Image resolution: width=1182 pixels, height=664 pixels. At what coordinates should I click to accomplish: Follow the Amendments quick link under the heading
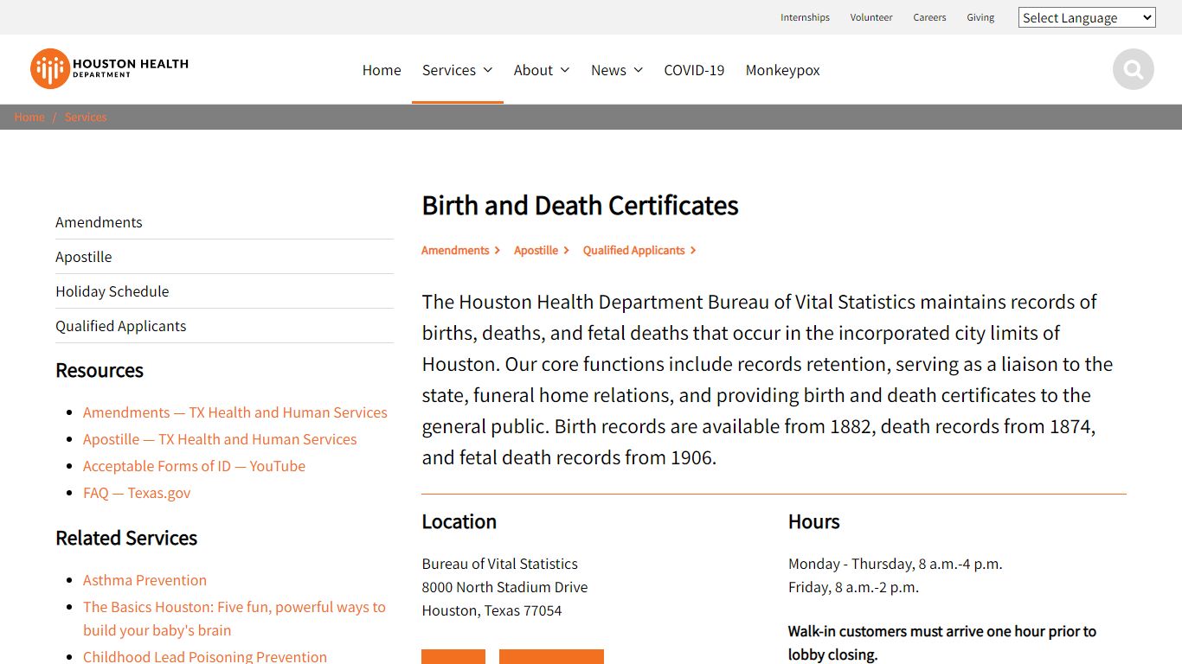coord(460,250)
